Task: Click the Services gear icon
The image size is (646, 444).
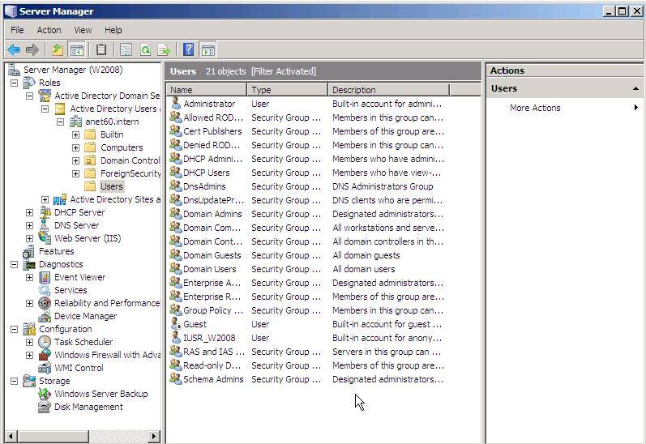Action: [45, 290]
